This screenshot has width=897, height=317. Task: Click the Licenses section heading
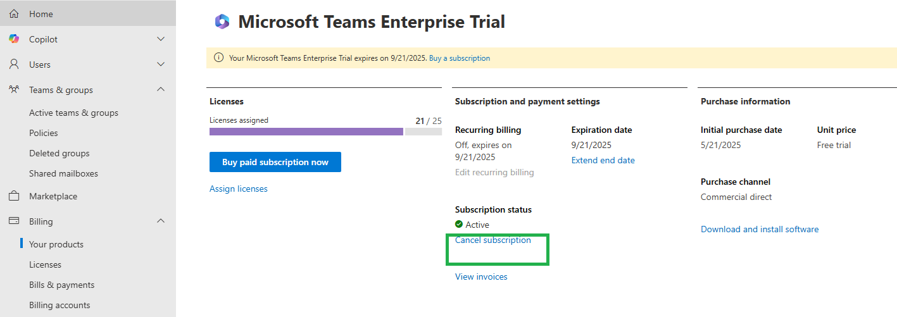[227, 101]
